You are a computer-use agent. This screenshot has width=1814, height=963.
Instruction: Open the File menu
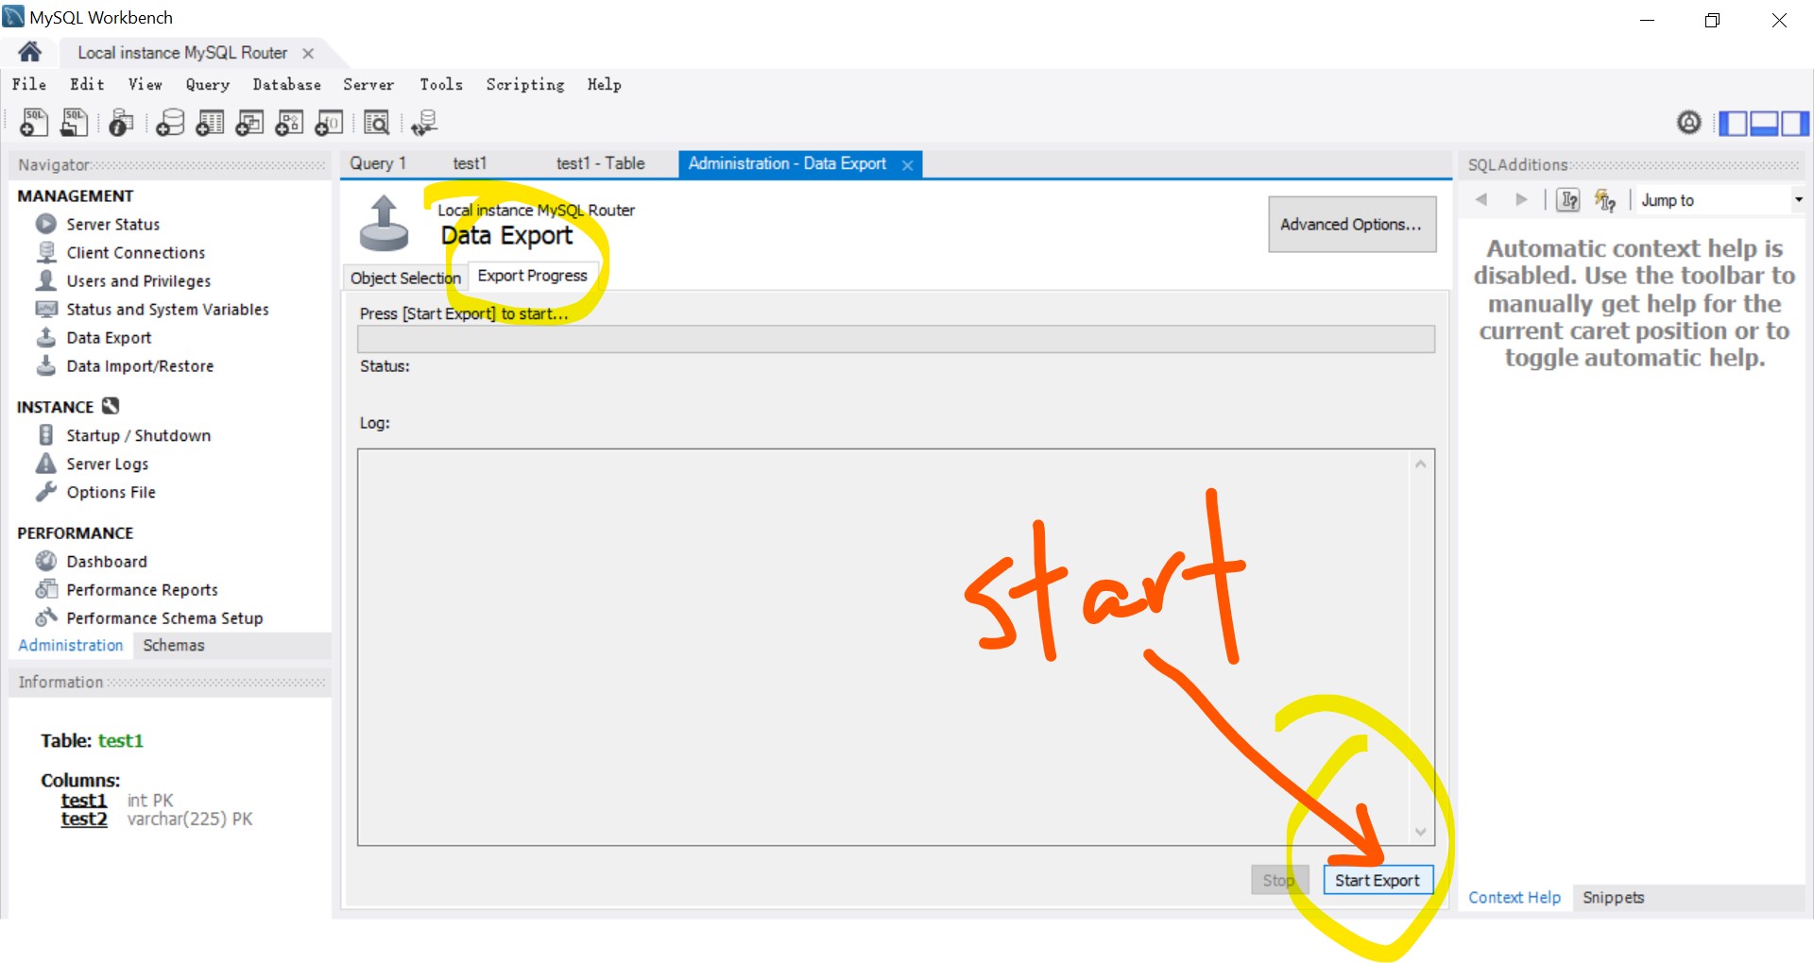[29, 84]
